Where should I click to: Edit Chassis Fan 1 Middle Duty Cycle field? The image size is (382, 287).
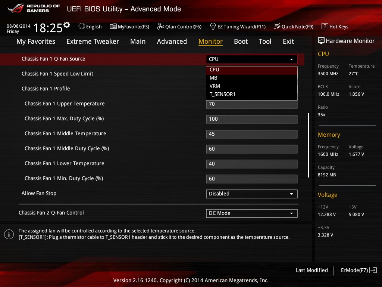[252, 149]
